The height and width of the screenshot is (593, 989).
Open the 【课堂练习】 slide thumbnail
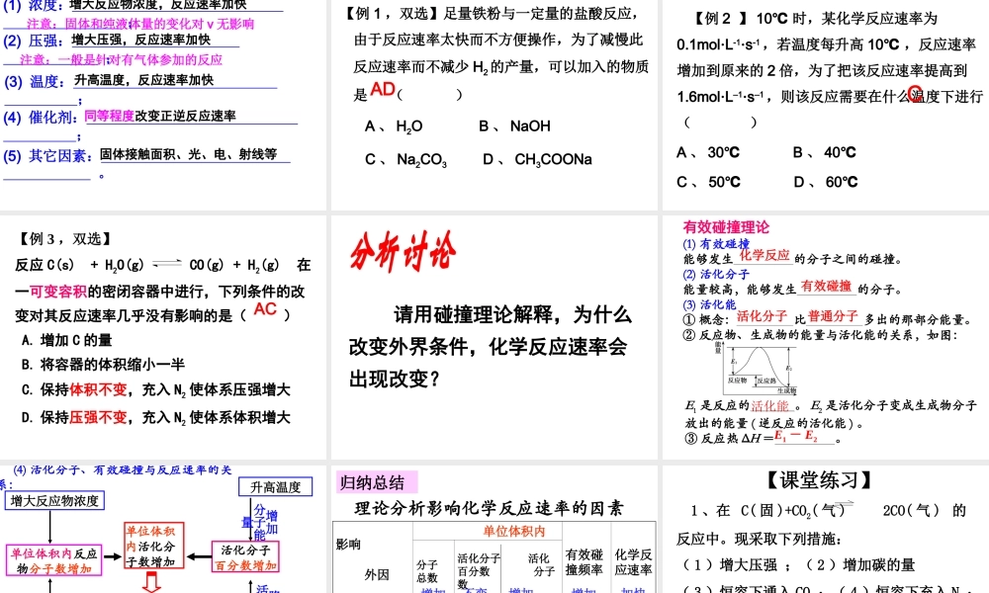pos(826,530)
